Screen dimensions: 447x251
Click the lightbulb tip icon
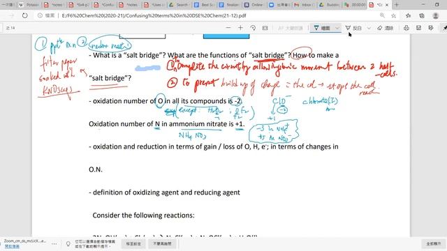pyautogui.click(x=68, y=244)
